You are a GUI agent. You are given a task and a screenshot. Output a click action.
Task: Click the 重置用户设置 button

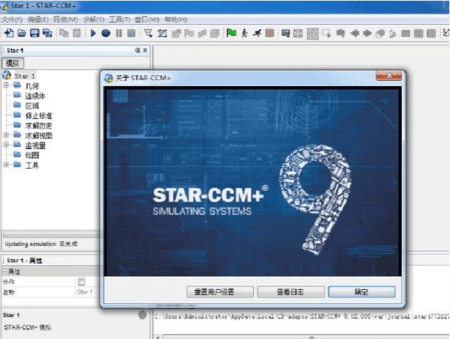[x=220, y=292]
